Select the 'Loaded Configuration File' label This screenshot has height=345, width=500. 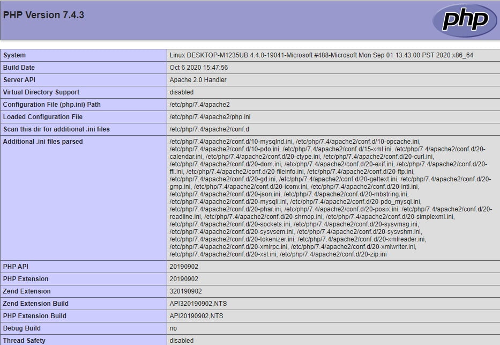point(43,117)
